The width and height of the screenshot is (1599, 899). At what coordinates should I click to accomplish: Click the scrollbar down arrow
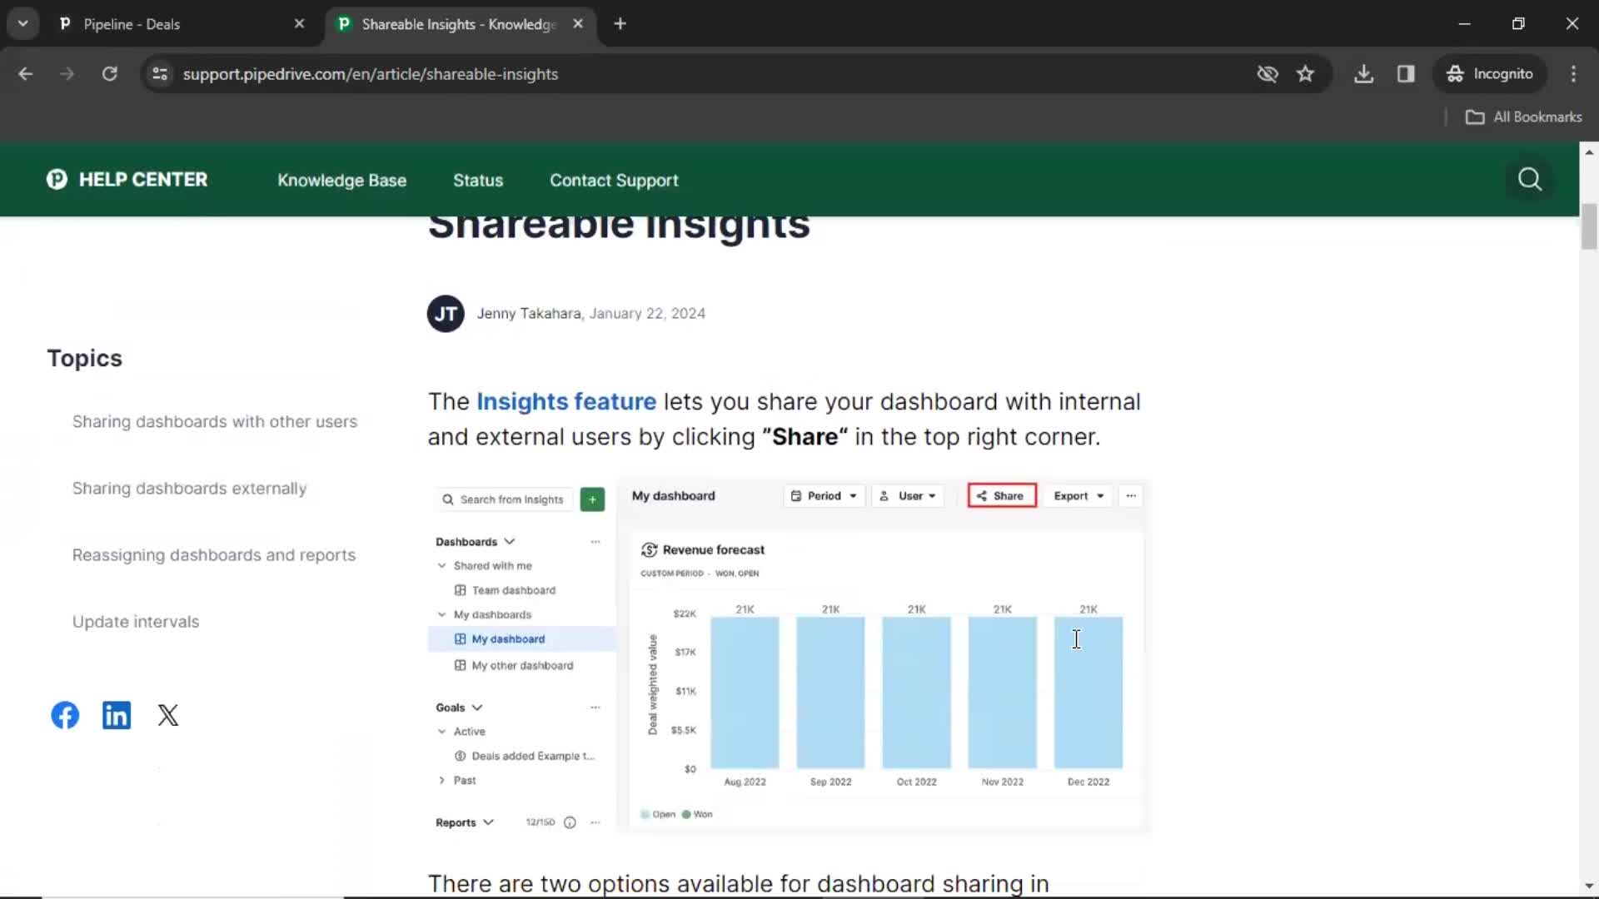(x=1589, y=886)
